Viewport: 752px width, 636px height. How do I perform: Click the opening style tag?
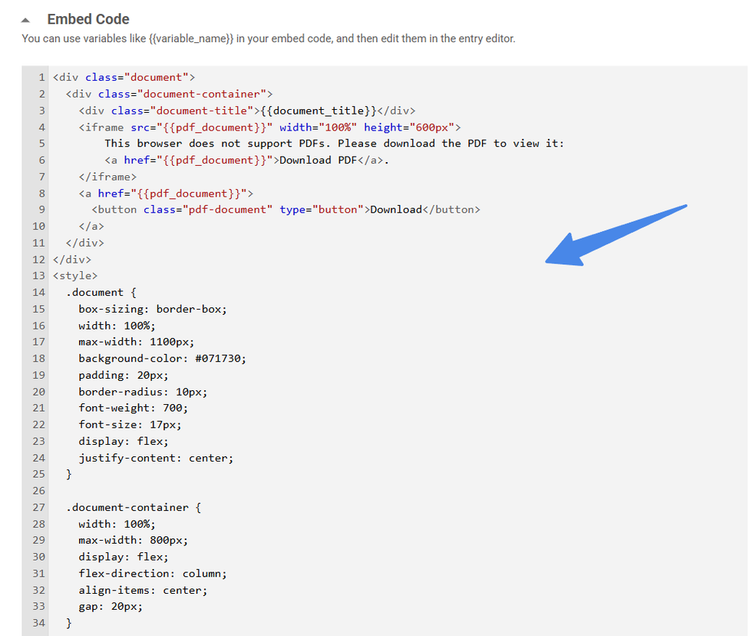75,276
